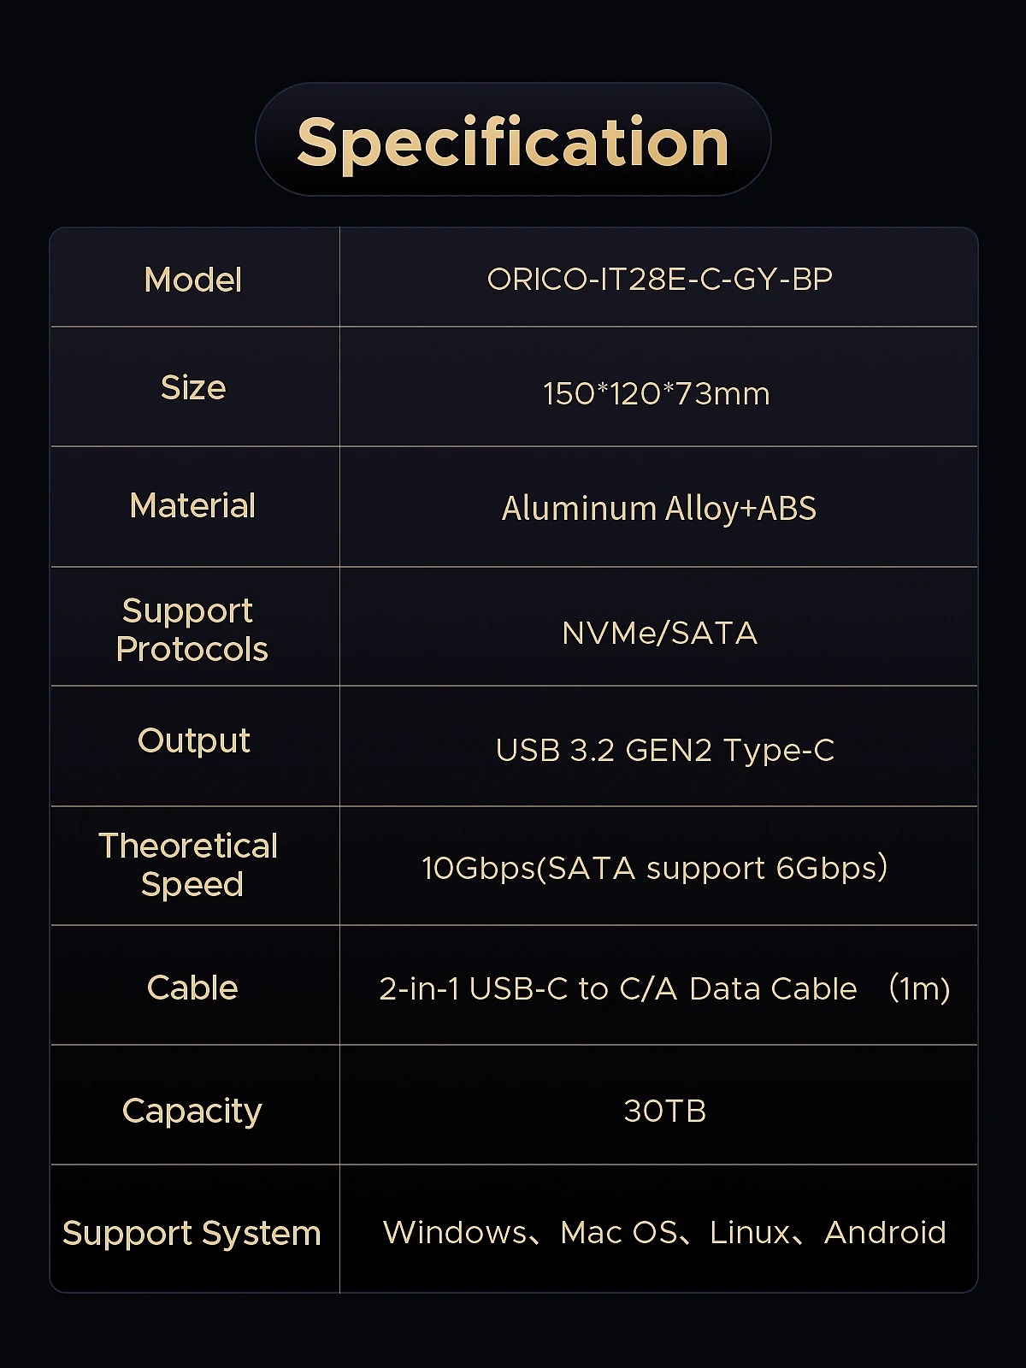Click the 2-in-1 USB-C to C/A Data Cable text
Screen dimensions: 1026x1368
point(617,988)
